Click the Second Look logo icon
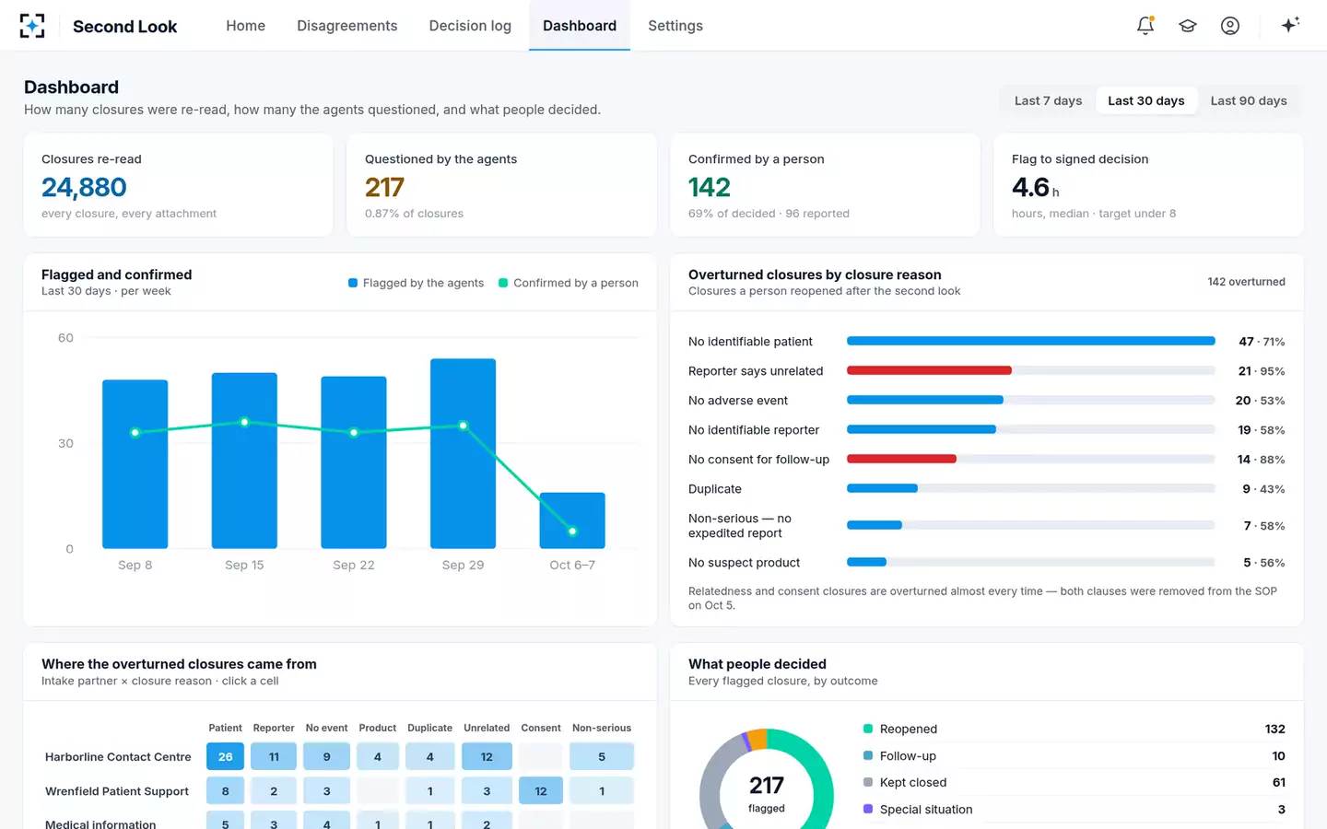Screen dimensions: 1327x829 [x=32, y=26]
